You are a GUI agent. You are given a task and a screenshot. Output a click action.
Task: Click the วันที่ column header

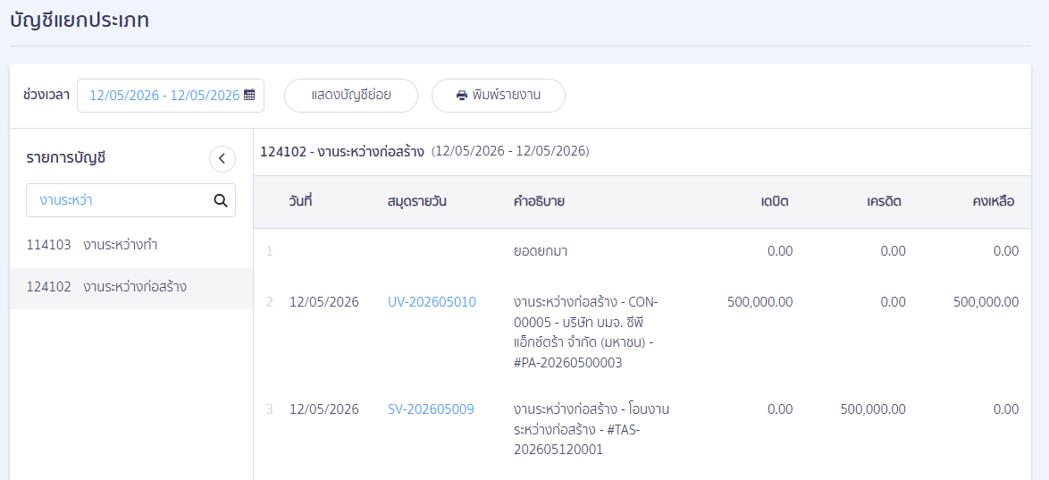tap(300, 201)
